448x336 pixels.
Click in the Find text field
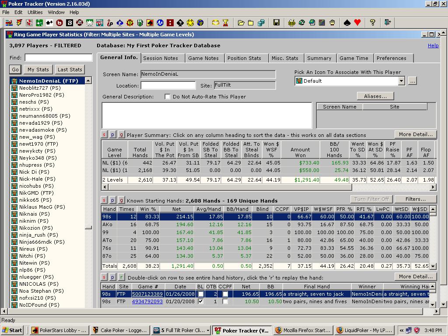point(59,58)
